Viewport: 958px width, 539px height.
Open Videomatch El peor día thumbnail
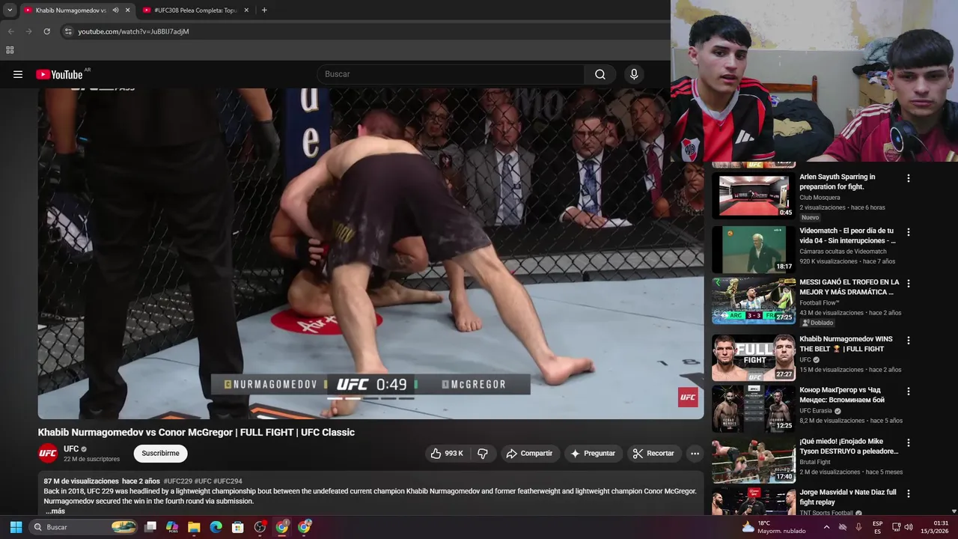coord(754,249)
